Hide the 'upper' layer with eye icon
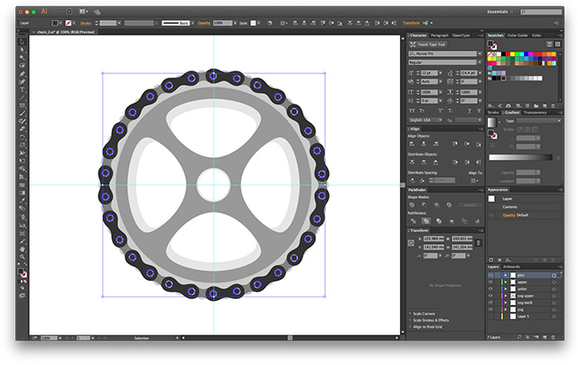 click(491, 283)
